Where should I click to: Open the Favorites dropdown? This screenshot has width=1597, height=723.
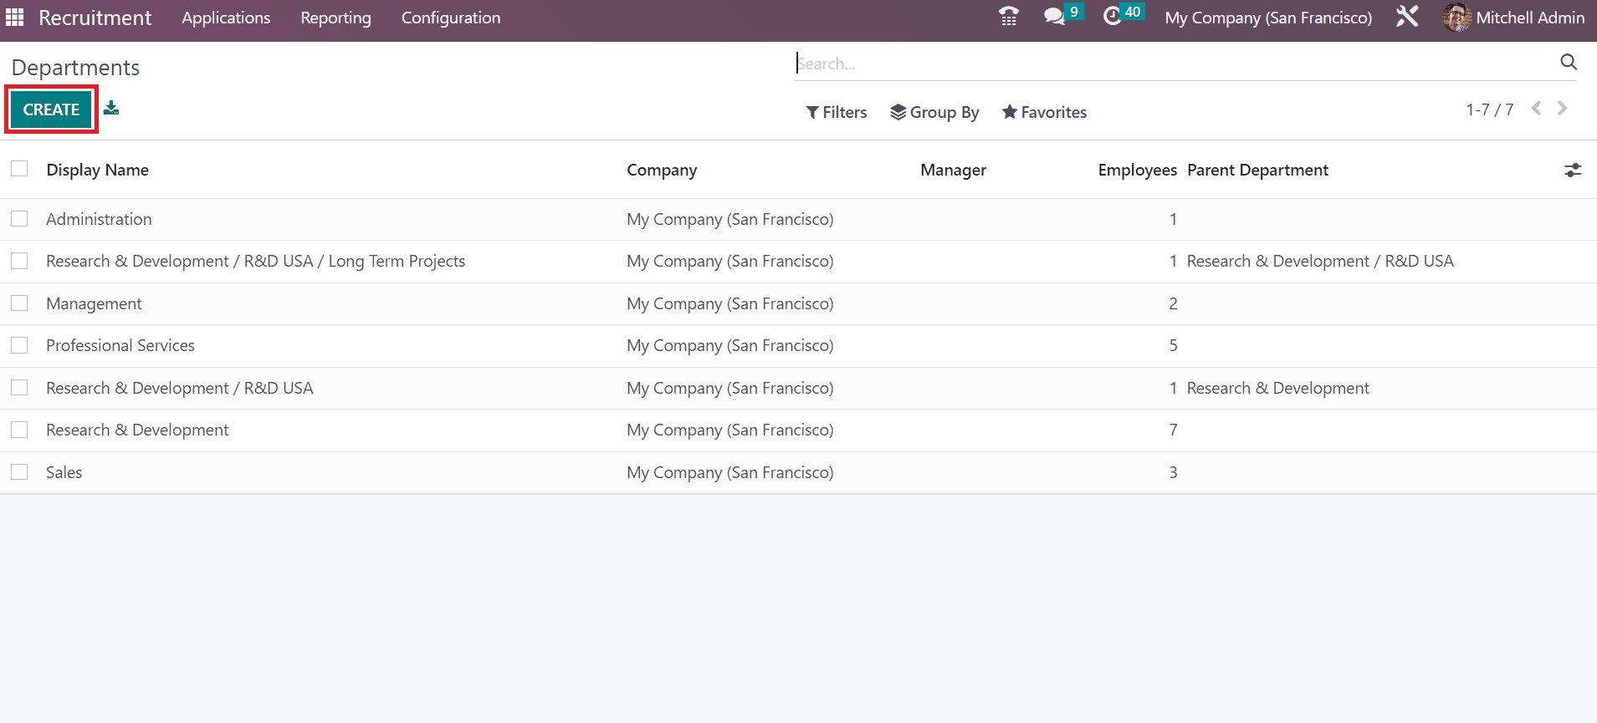coord(1044,112)
